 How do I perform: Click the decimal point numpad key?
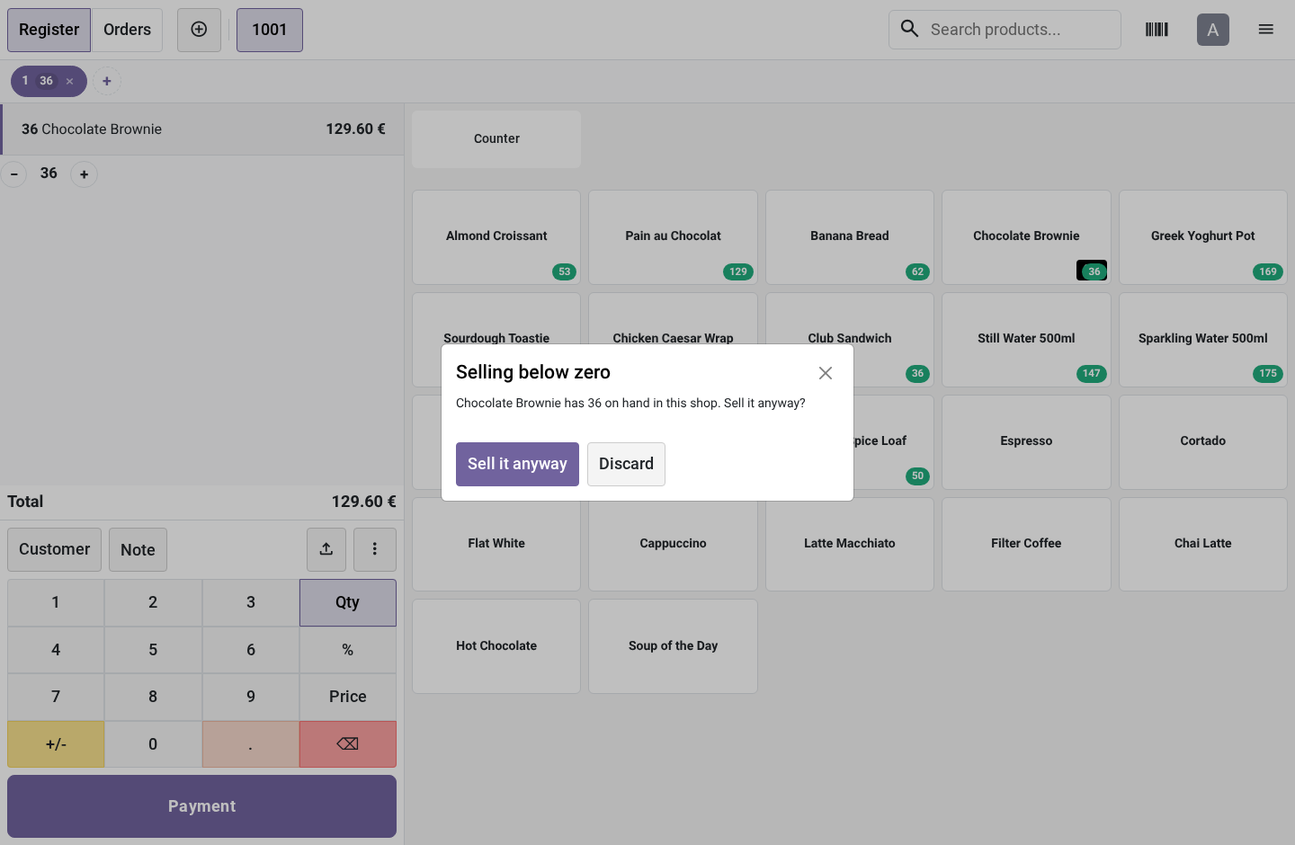[251, 744]
